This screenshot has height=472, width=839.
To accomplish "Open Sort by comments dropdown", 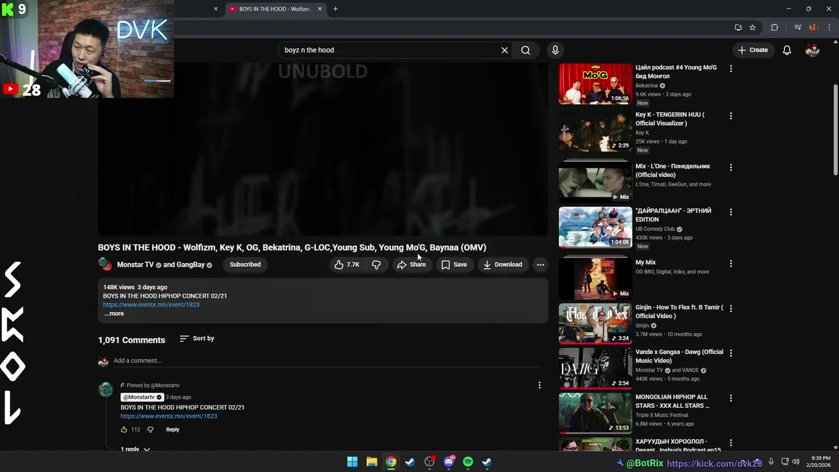I will pyautogui.click(x=197, y=338).
